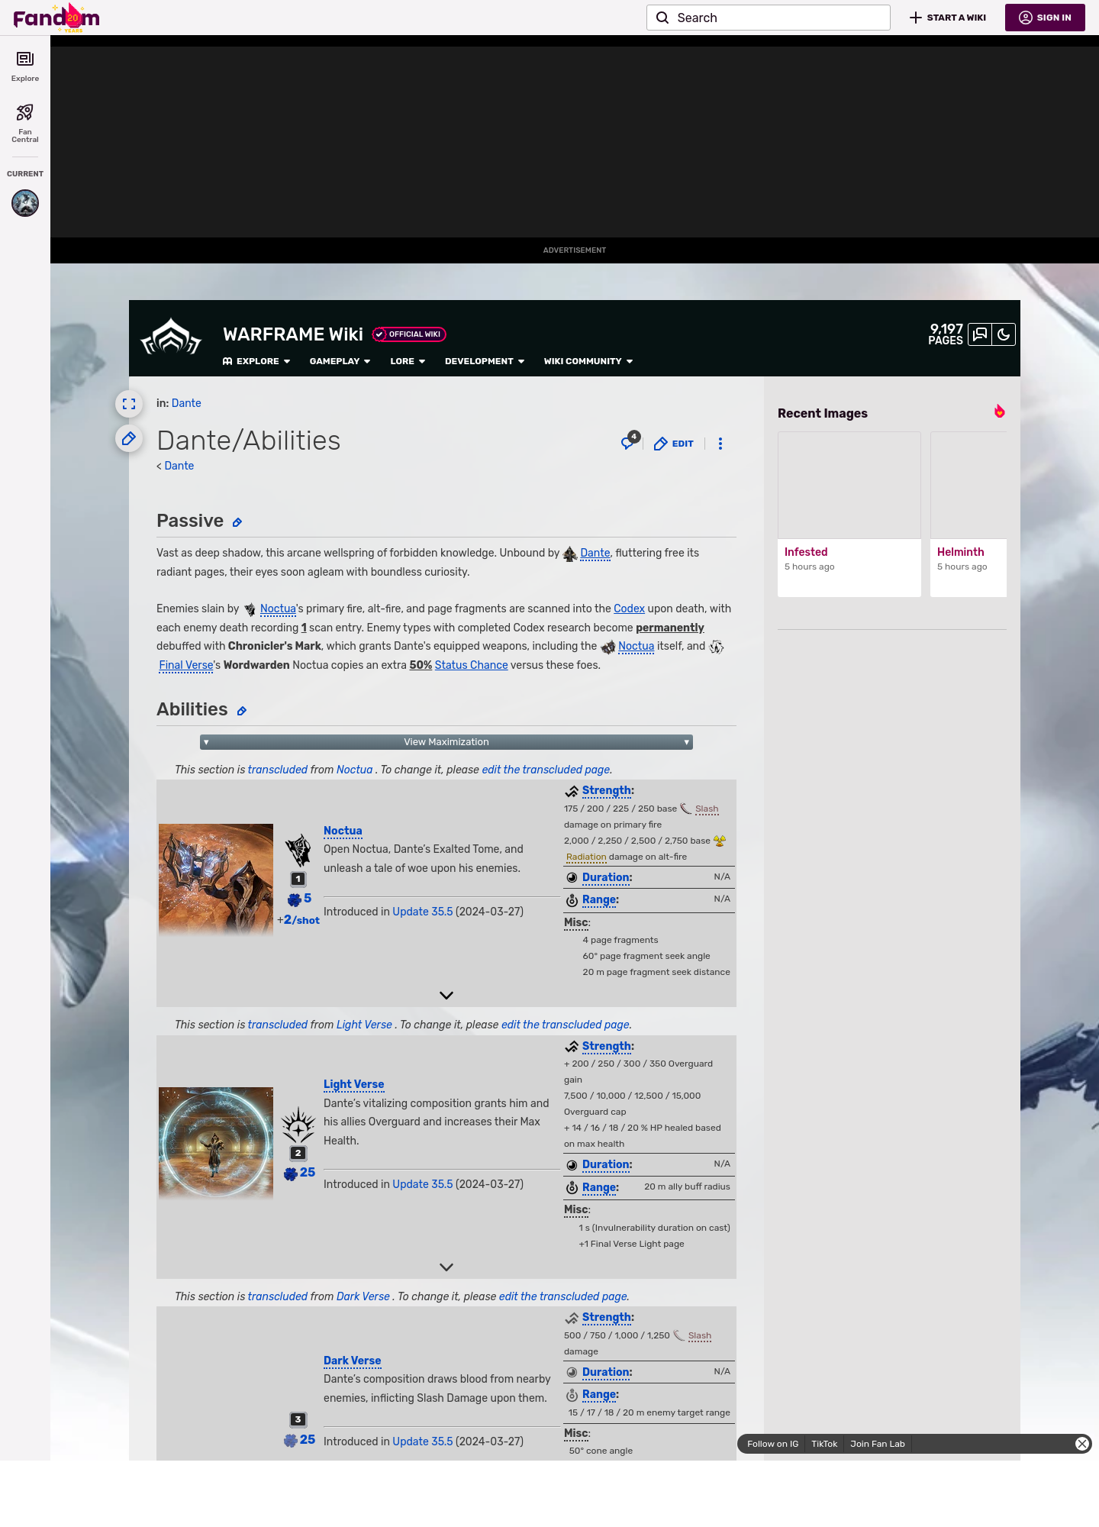Edit the Passive section pencil icon
The width and height of the screenshot is (1099, 1527).
(x=237, y=523)
